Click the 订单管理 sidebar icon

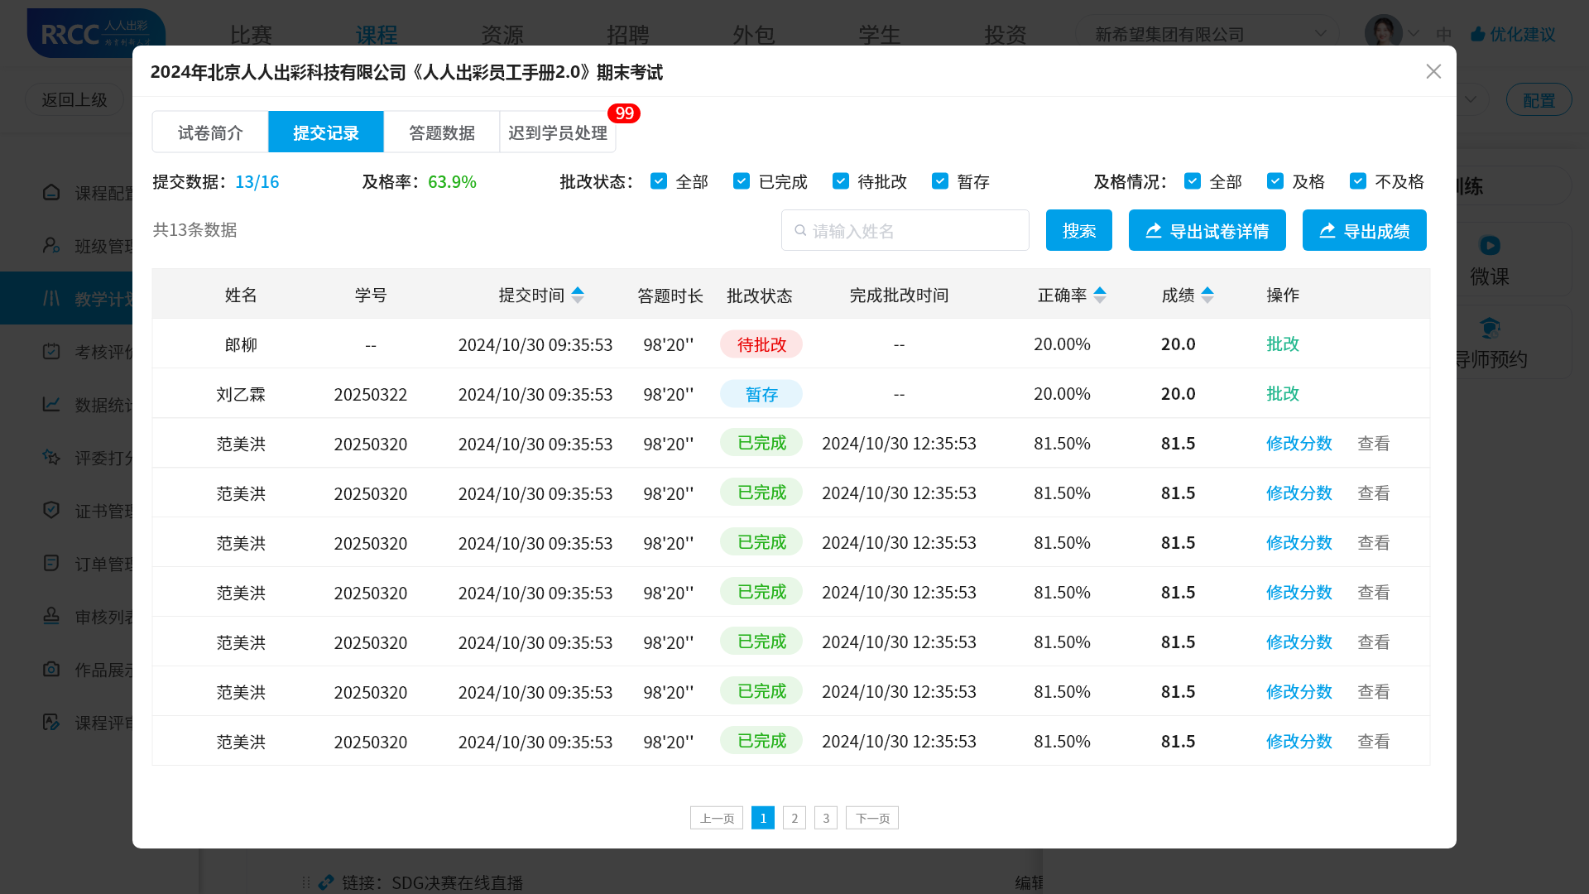[x=51, y=563]
